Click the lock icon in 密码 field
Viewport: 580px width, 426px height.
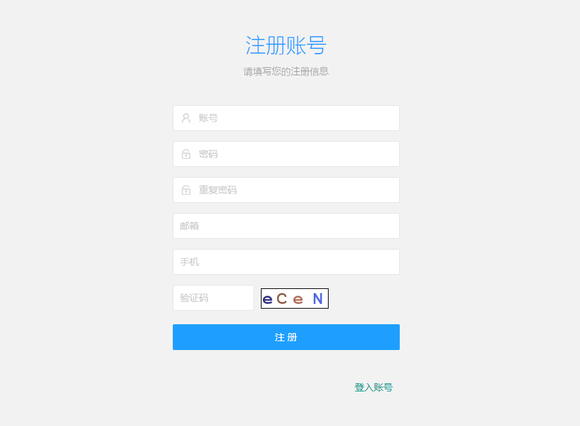coord(186,154)
